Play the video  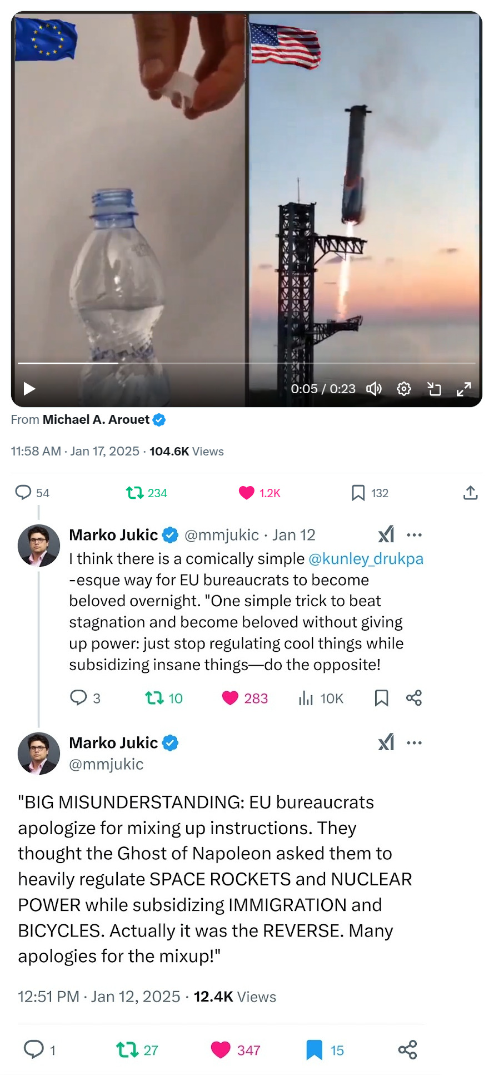29,388
